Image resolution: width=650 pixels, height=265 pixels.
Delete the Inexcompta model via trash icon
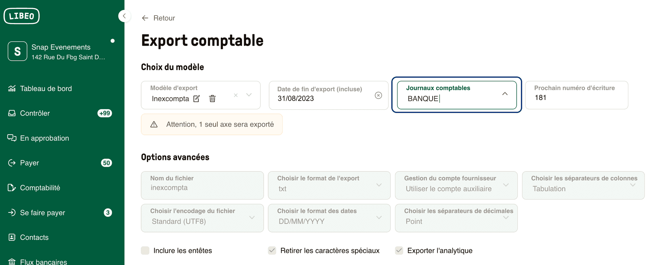212,99
